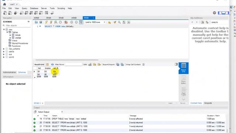Toggle autocommit mode button

click(x=81, y=22)
